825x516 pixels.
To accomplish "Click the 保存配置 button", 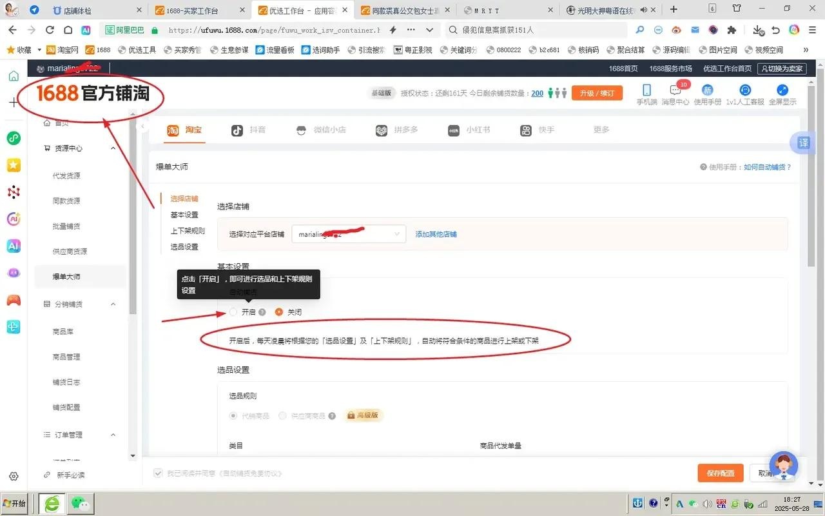I will [721, 473].
